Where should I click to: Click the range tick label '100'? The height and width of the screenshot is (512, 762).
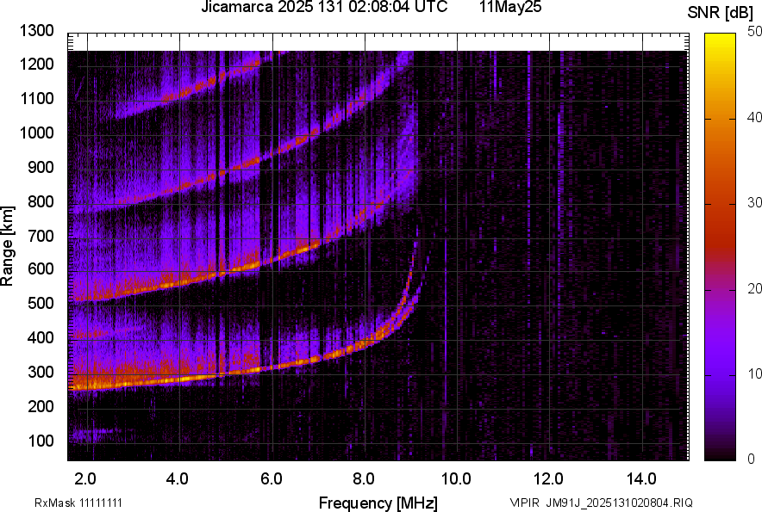[41, 441]
